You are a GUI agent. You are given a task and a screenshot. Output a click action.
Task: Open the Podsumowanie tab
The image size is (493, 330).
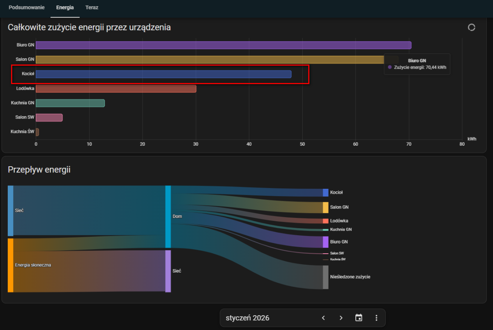27,7
